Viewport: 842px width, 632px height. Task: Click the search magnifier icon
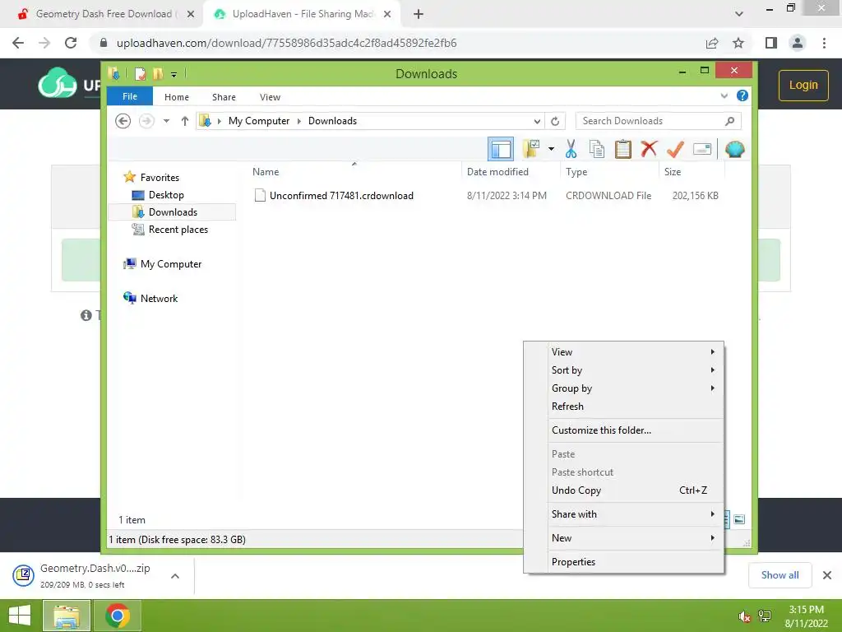730,121
